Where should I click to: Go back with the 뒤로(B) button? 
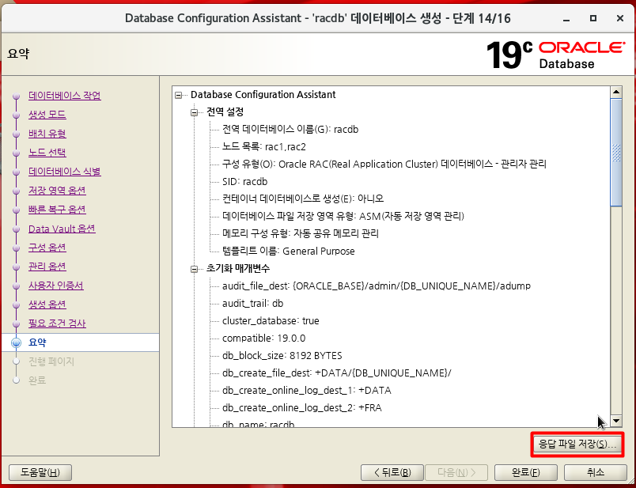click(392, 472)
